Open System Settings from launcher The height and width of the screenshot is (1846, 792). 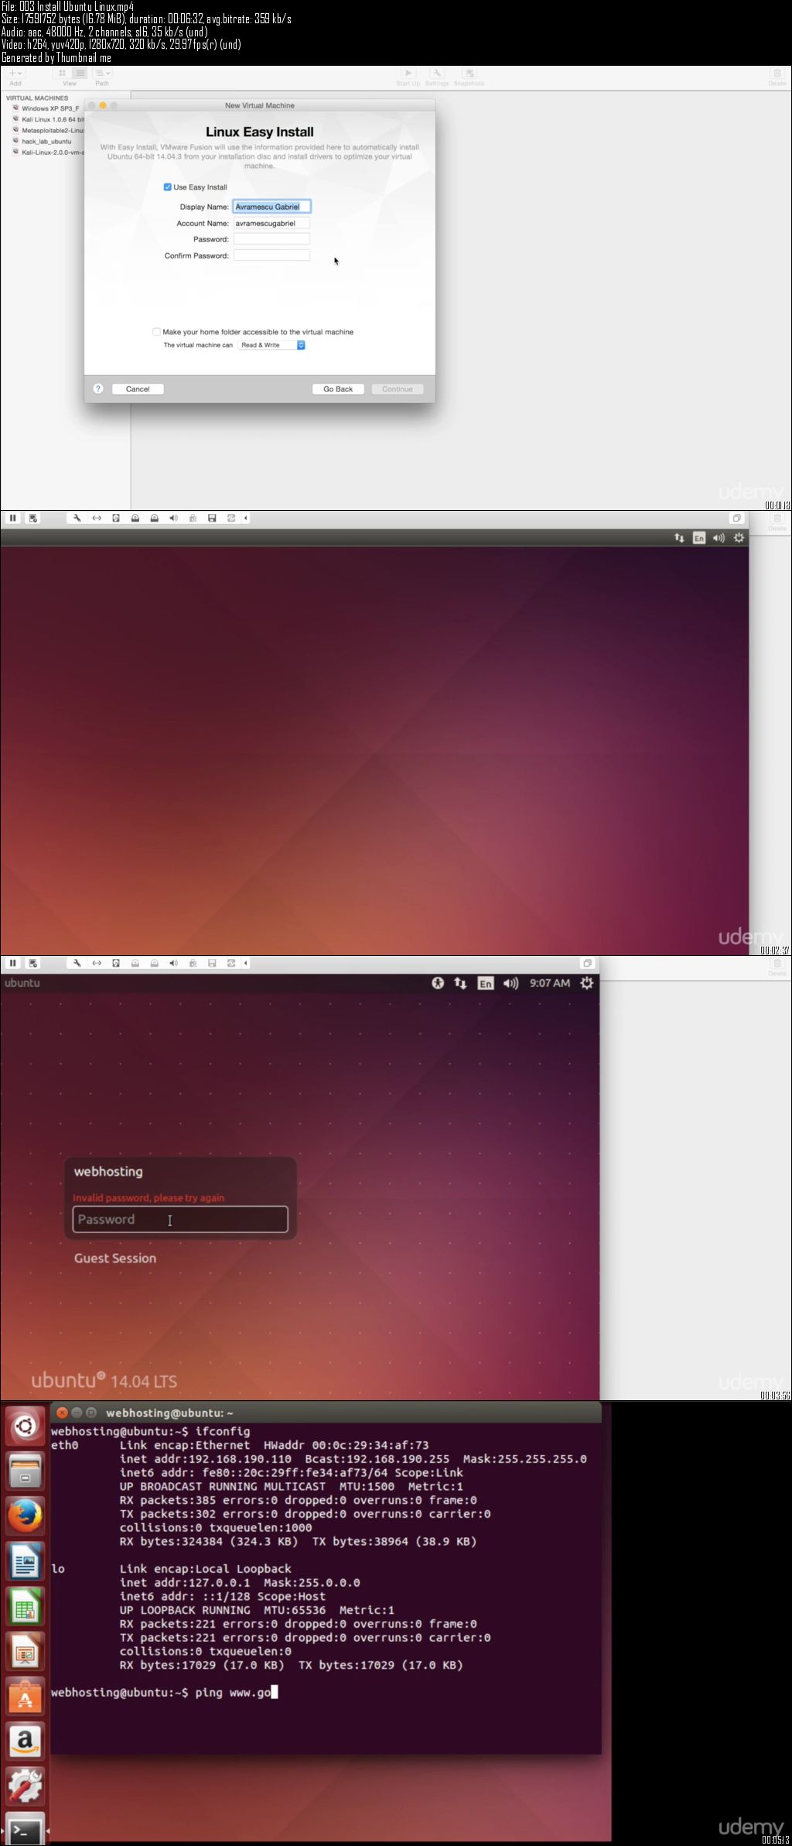coord(25,1786)
